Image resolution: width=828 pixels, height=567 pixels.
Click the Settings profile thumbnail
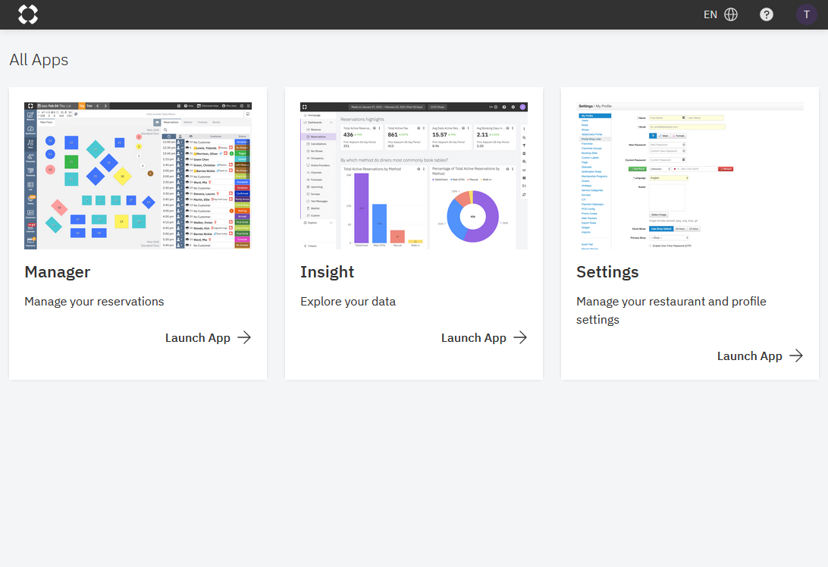pos(689,176)
